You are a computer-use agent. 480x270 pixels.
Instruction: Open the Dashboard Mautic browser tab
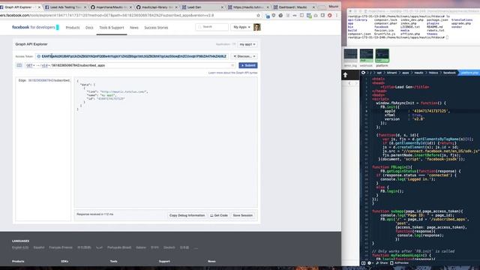tap(293, 7)
